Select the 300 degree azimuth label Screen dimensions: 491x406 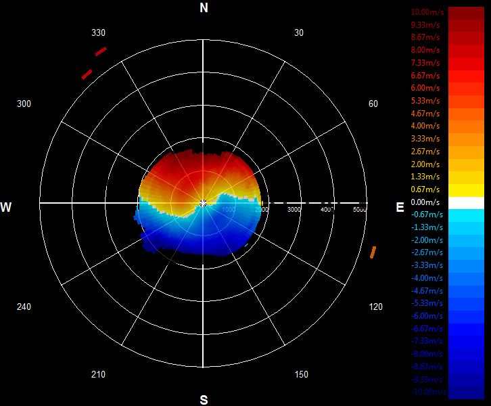pos(24,104)
